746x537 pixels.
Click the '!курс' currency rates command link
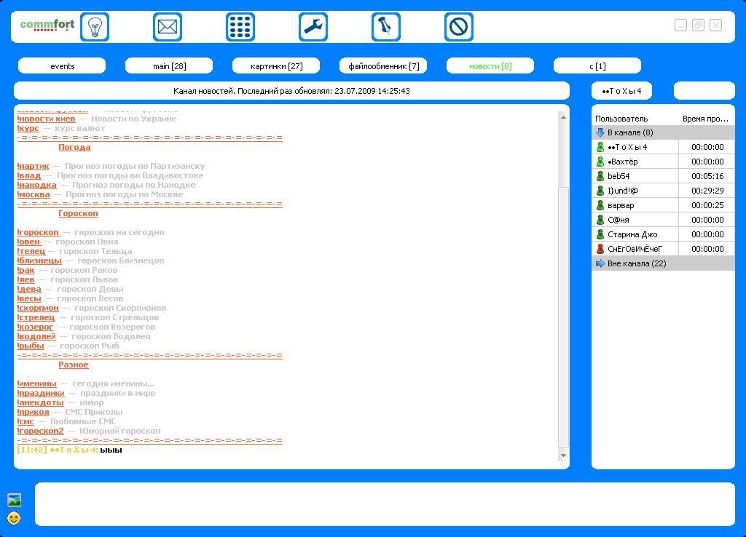(x=28, y=128)
